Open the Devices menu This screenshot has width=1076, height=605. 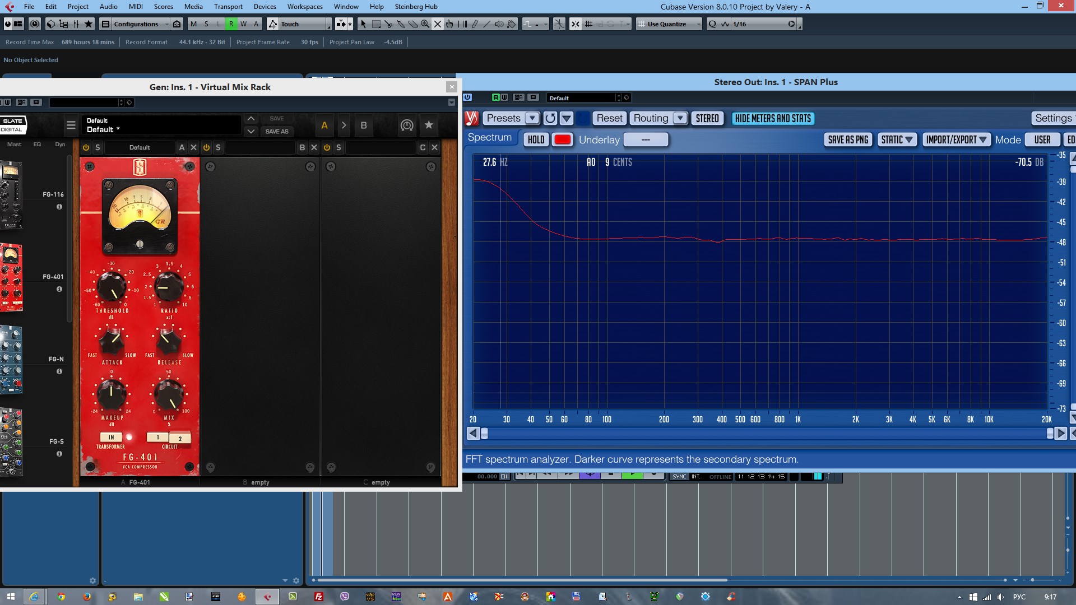(265, 7)
